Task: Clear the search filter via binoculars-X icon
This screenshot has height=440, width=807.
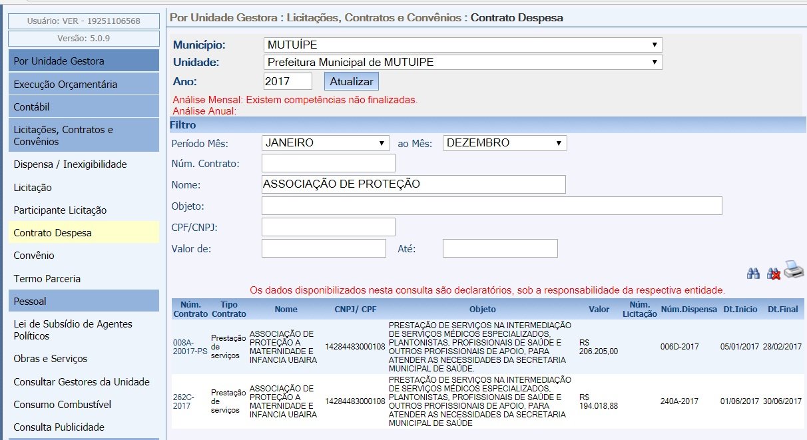Action: [x=773, y=273]
